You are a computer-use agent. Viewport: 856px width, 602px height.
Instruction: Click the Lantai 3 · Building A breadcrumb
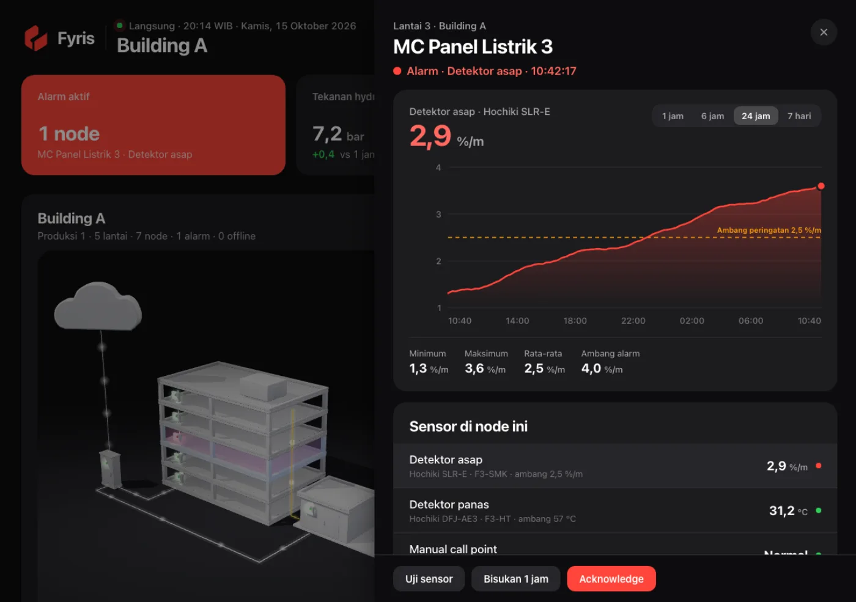439,26
